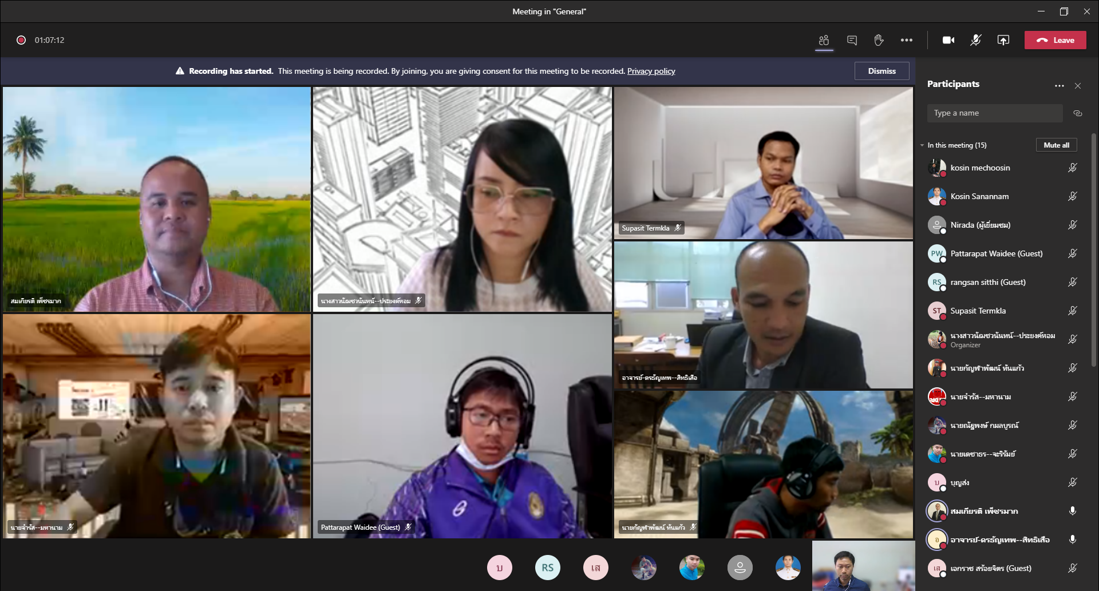Raise your hand in the meeting

pyautogui.click(x=879, y=40)
